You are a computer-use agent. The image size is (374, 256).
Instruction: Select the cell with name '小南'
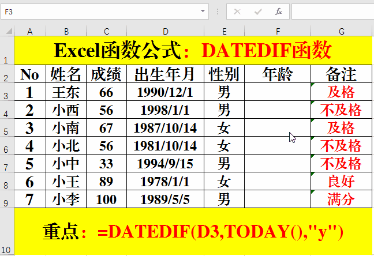click(x=66, y=127)
